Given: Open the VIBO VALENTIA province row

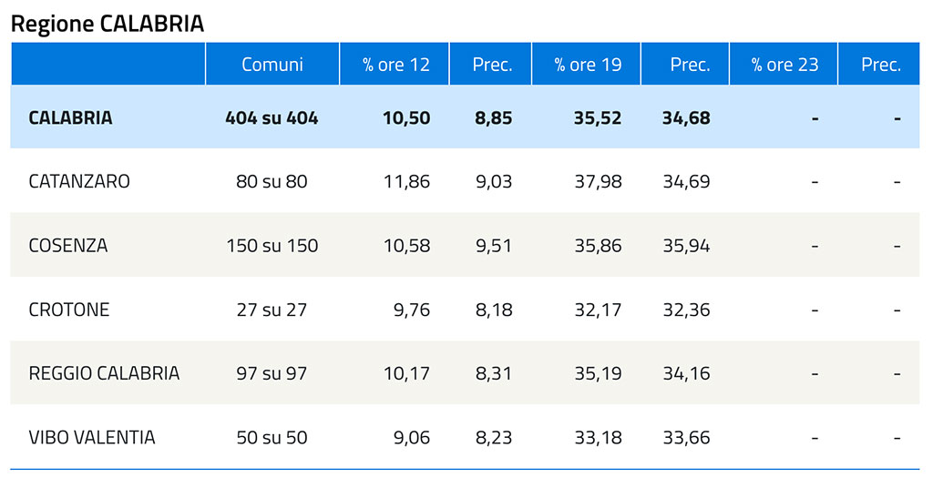Looking at the screenshot, I should 465,438.
